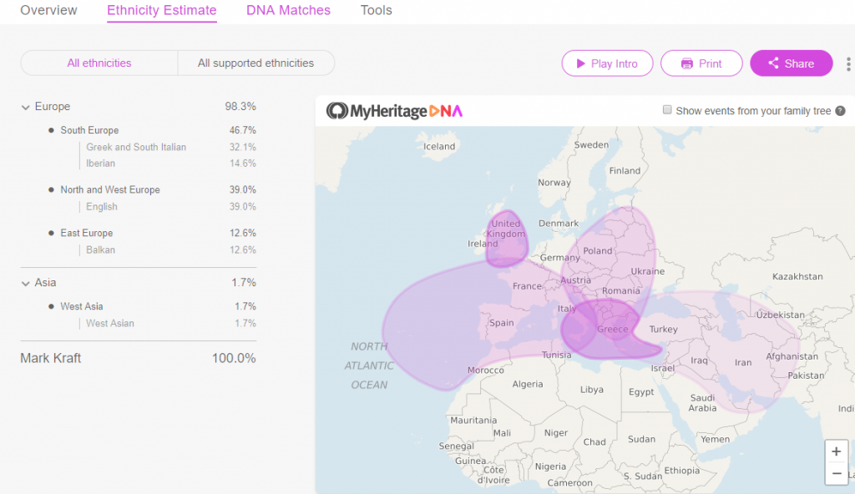Click the United Kingdom region on map
The image size is (855, 494).
507,237
